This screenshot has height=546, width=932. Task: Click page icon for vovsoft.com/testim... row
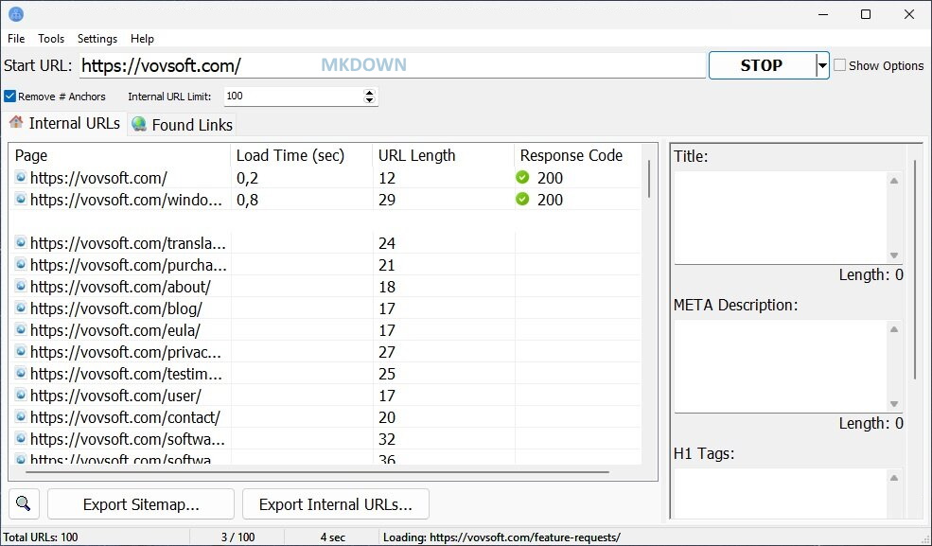(21, 373)
